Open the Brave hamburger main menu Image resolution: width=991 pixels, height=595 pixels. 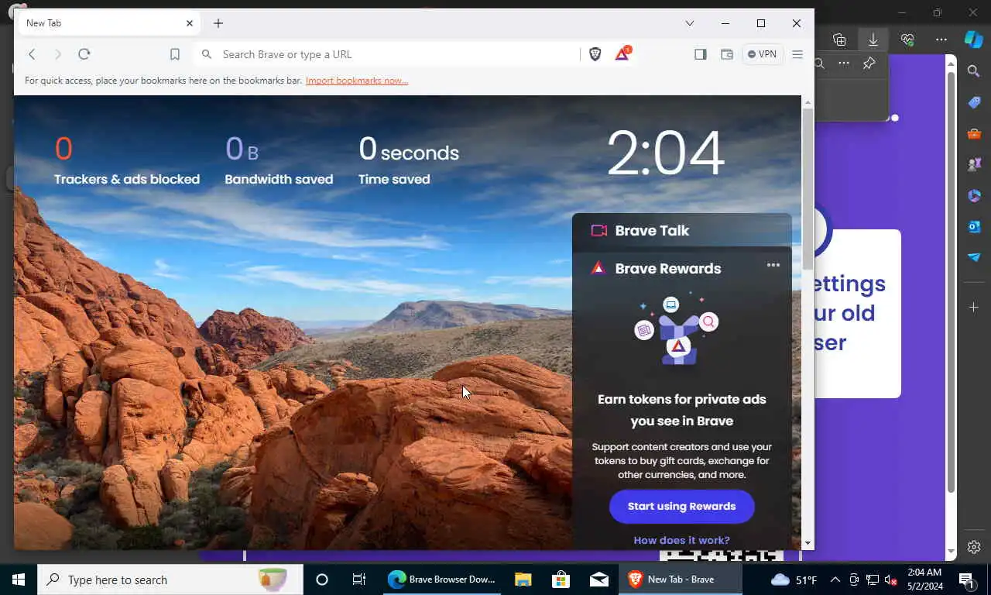click(x=797, y=54)
